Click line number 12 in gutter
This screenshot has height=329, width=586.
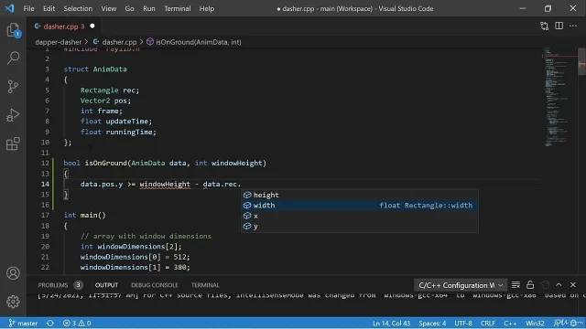pos(45,163)
